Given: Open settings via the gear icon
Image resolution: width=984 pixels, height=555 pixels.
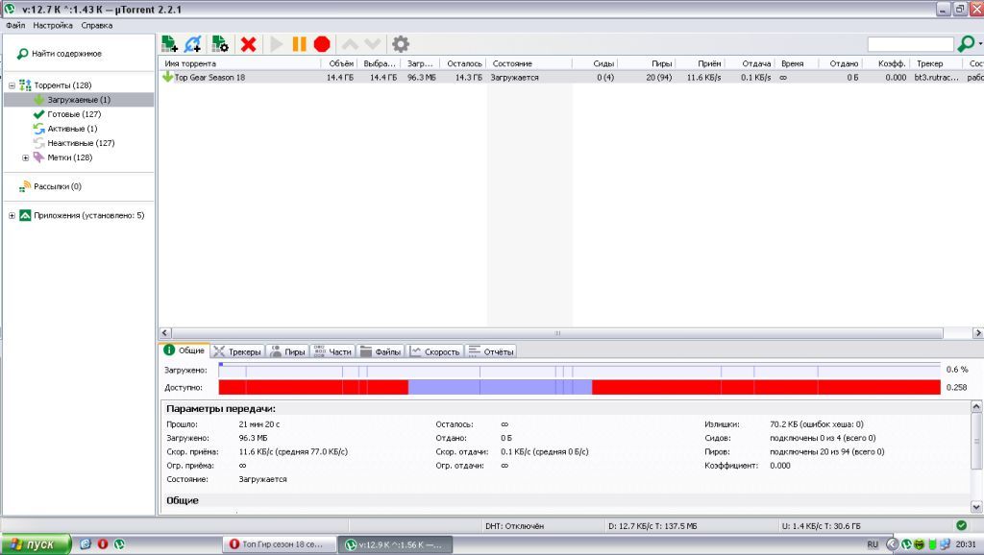Looking at the screenshot, I should coord(401,44).
